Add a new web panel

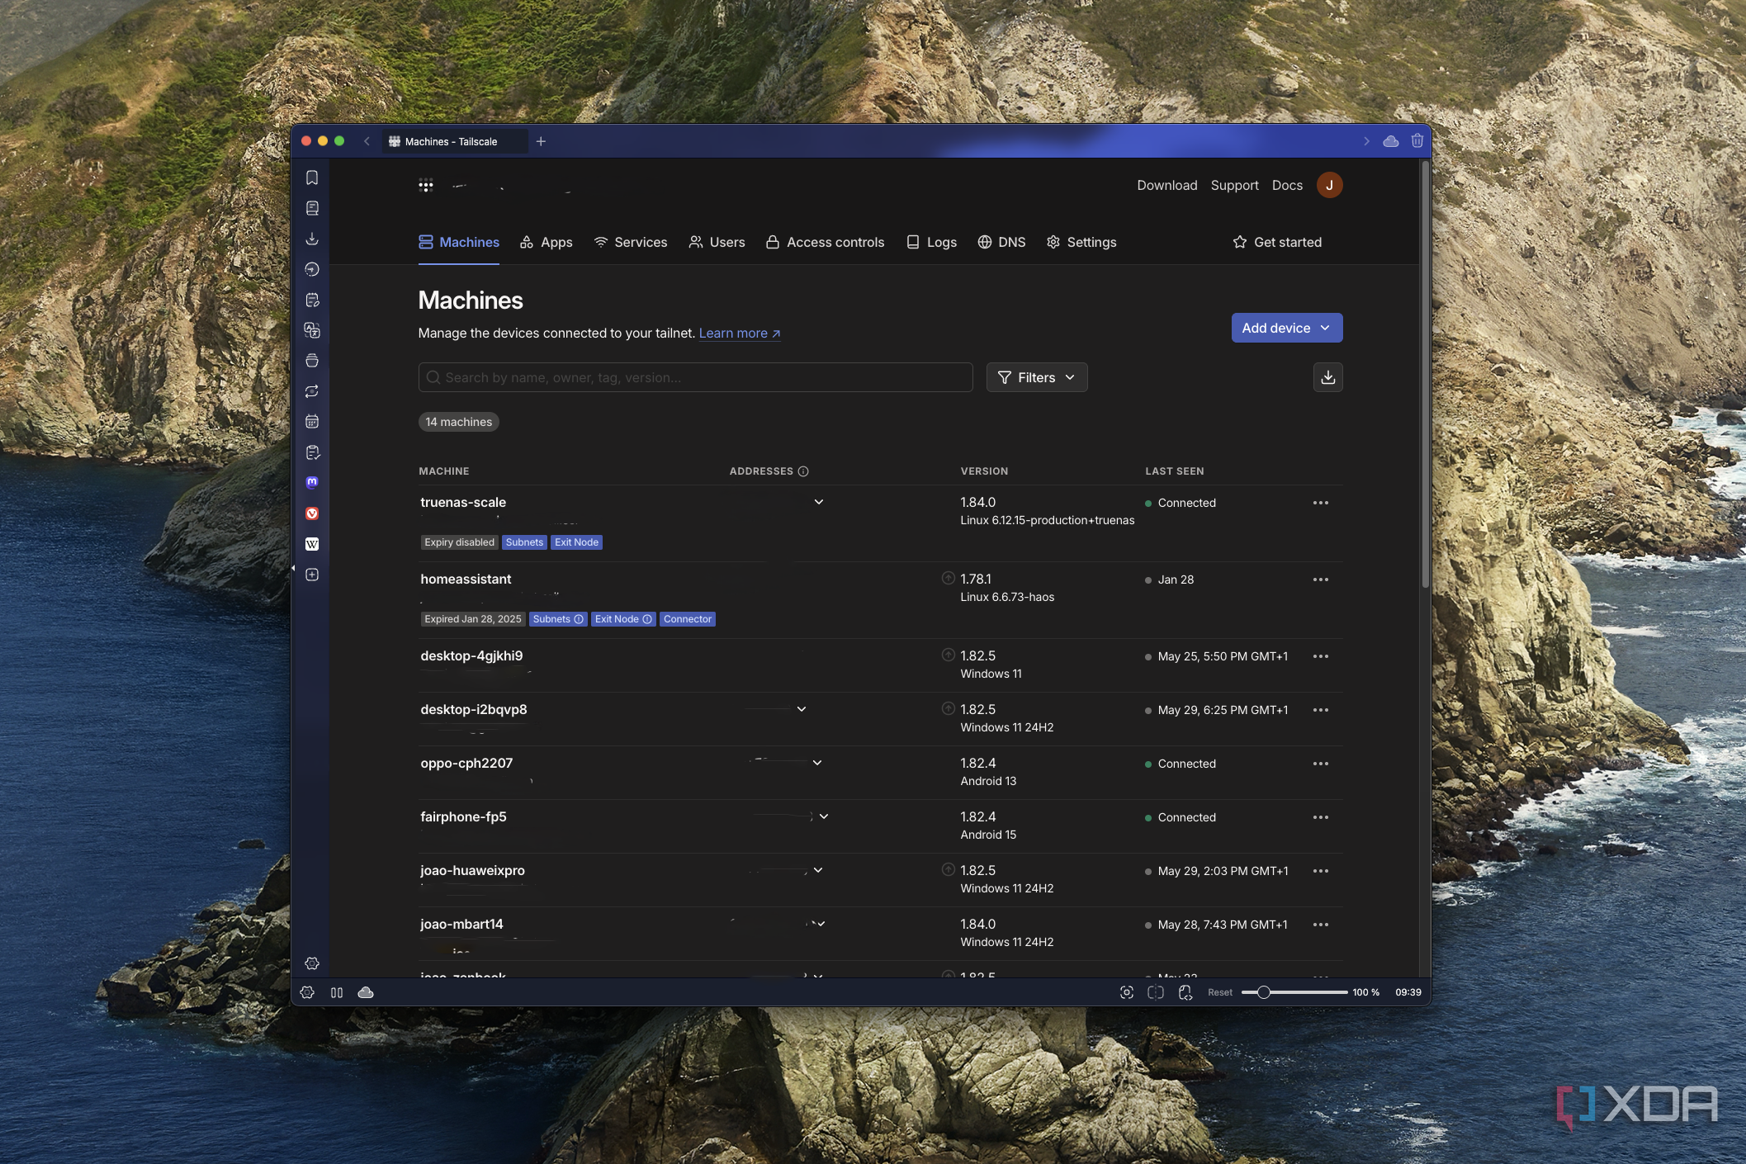point(312,575)
